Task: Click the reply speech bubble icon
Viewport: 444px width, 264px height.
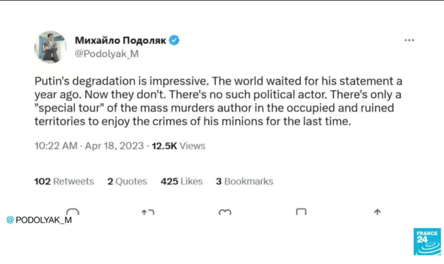Action: [73, 212]
